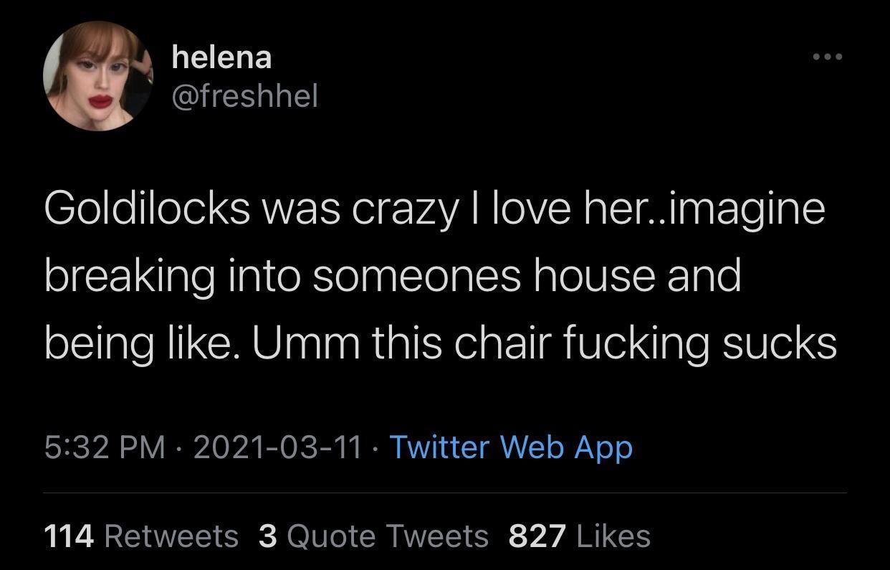Viewport: 890px width, 570px height.
Task: Click the number 3 before Quote Tweets
Action: pos(268,536)
